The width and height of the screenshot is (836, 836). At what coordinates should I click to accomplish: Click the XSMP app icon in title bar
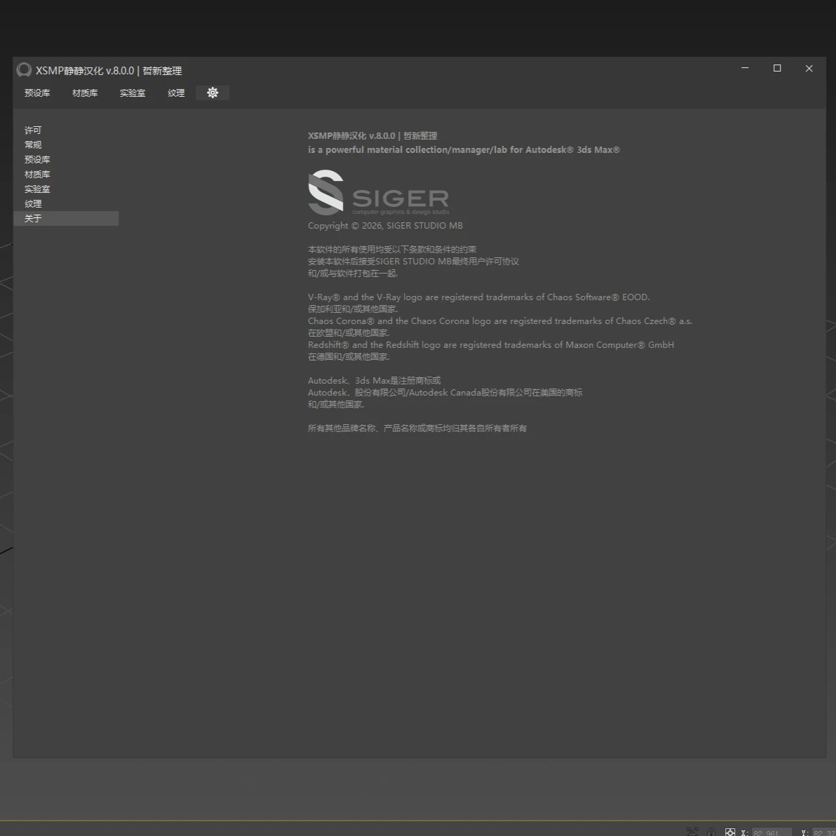(24, 70)
